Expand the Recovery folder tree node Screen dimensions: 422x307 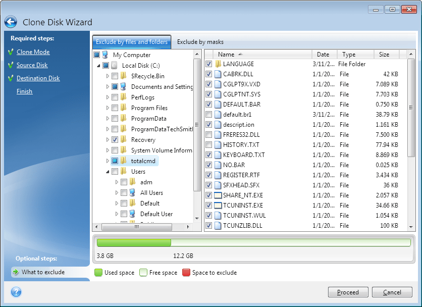(x=108, y=140)
